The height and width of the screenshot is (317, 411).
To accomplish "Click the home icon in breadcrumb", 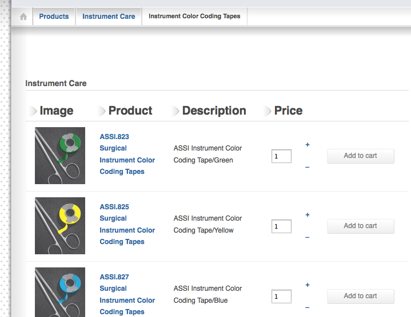I will 23,17.
